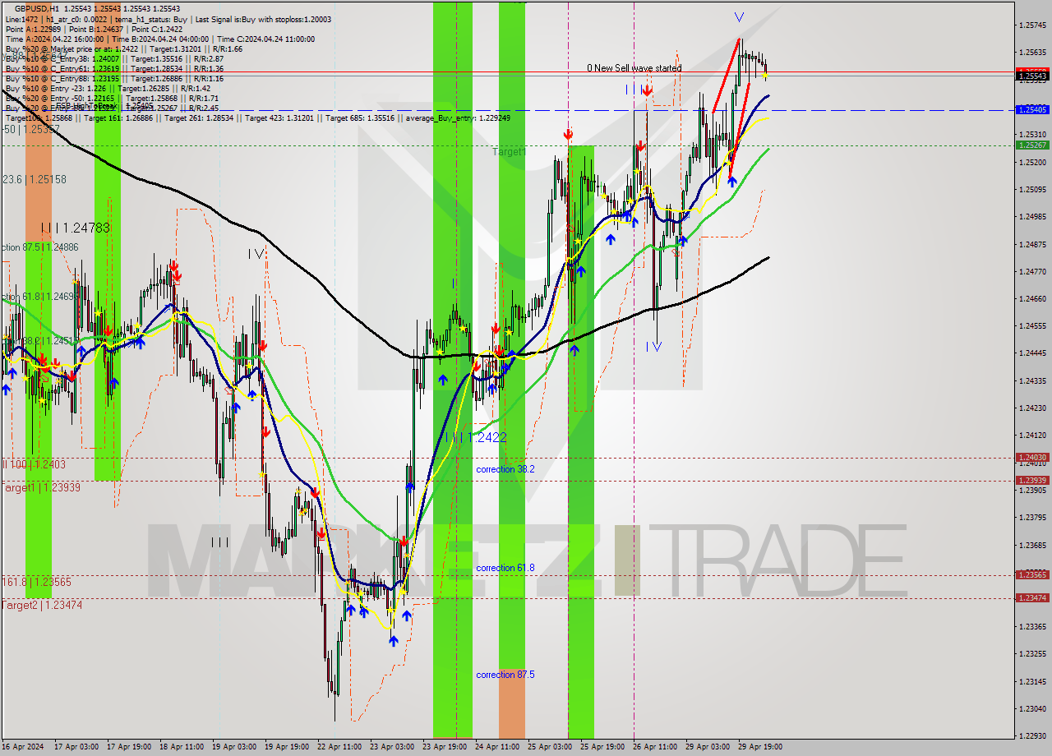The height and width of the screenshot is (756, 1052).
Task: Click the '24 Apr 11:00' time axis label
Action: click(497, 747)
